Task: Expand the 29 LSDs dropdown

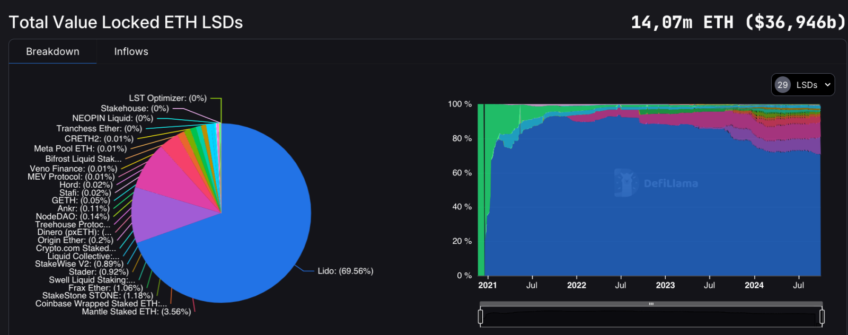Action: pyautogui.click(x=803, y=85)
